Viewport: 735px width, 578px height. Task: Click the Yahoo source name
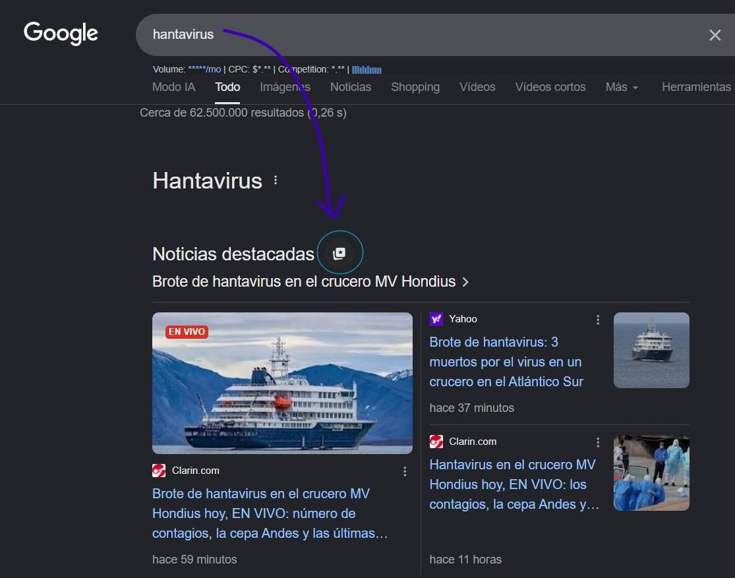[463, 319]
